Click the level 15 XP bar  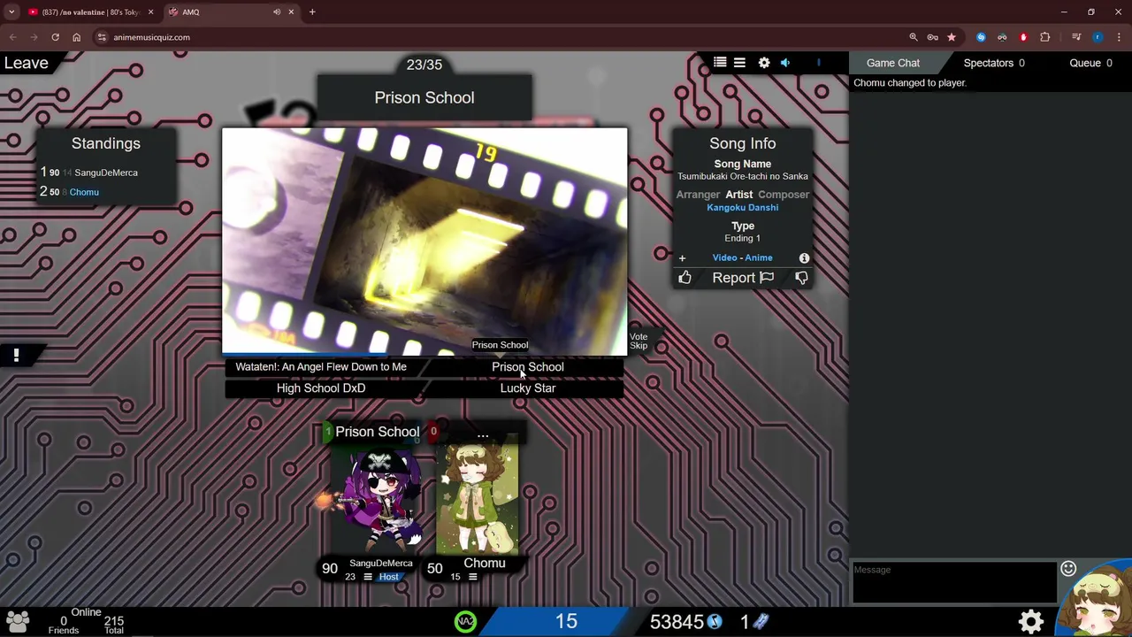pos(566,622)
